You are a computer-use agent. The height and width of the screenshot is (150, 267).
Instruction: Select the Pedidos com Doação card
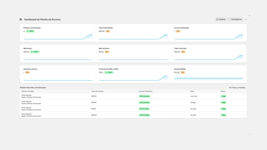tap(58, 33)
